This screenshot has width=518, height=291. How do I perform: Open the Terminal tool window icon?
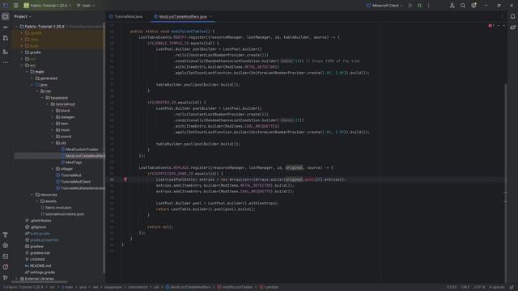[x=6, y=256]
